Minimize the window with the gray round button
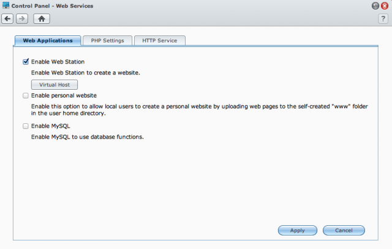The image size is (392, 249). tap(375, 5)
